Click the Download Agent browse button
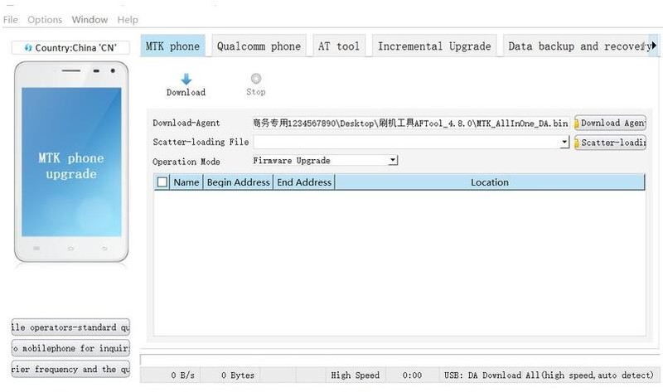This screenshot has height=392, width=663. pos(610,123)
